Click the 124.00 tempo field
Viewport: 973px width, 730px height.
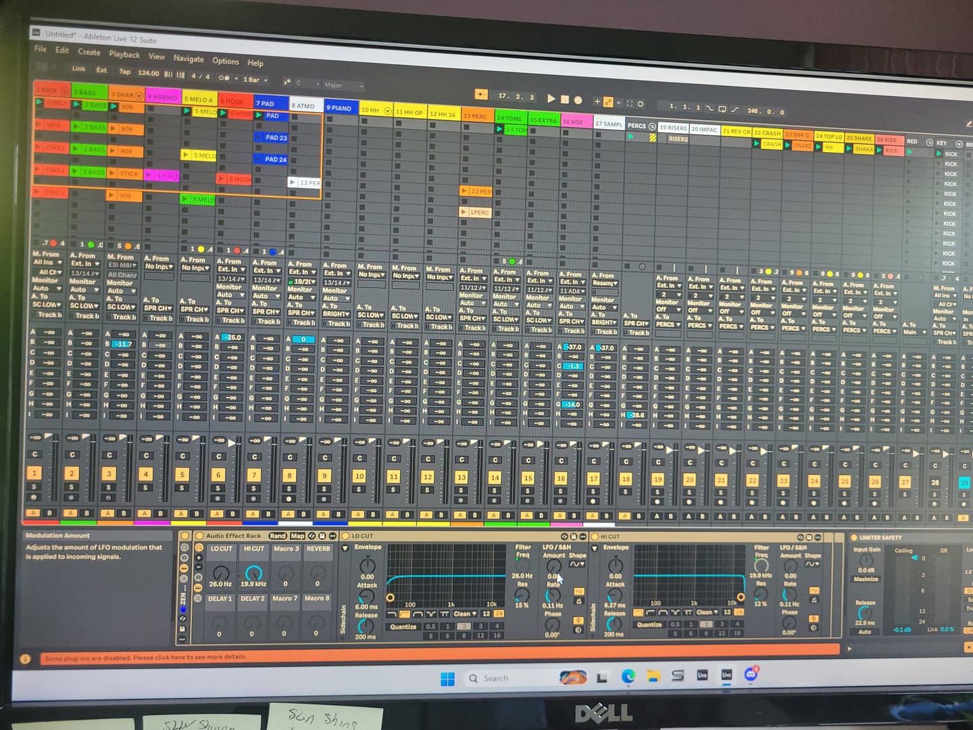148,73
